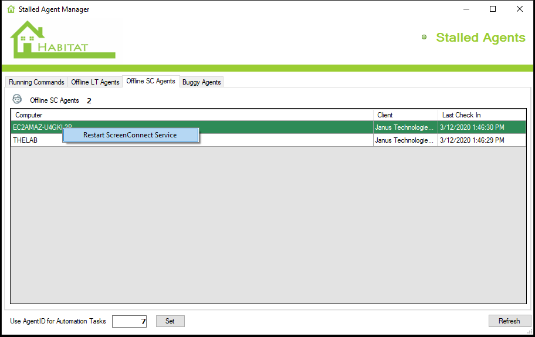The image size is (535, 337).
Task: Focus the AgentID for Automation Tasks field
Action: click(x=129, y=321)
